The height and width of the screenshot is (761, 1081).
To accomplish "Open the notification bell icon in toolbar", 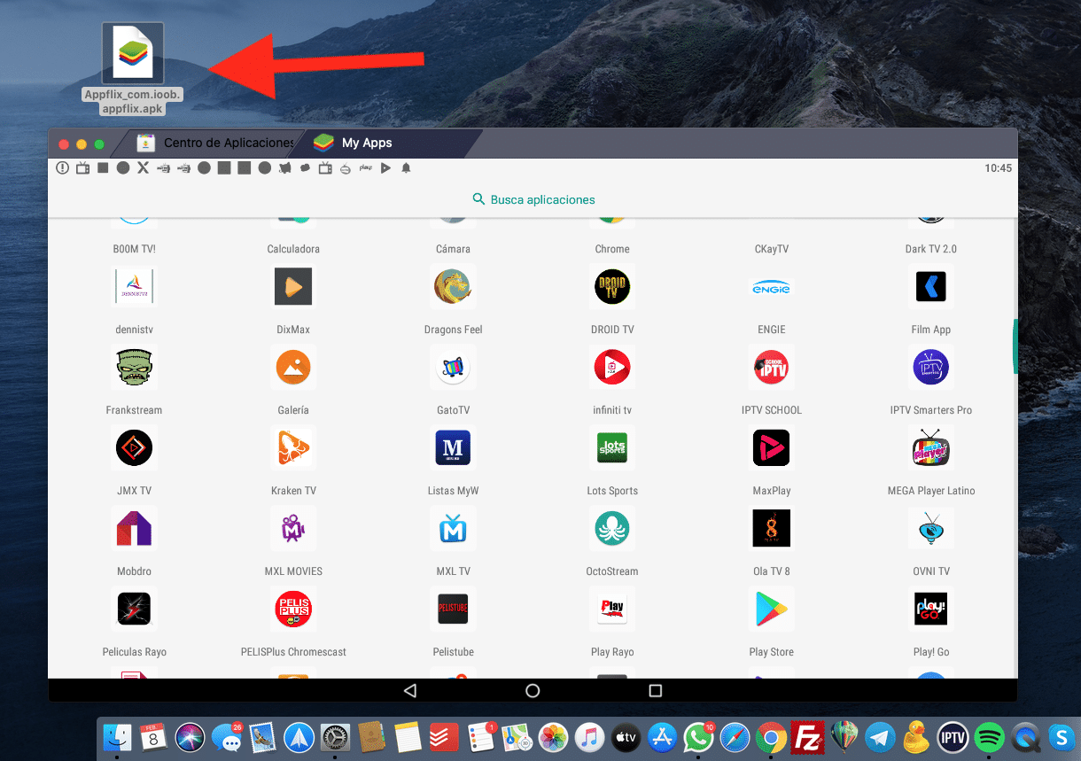I will click(406, 167).
